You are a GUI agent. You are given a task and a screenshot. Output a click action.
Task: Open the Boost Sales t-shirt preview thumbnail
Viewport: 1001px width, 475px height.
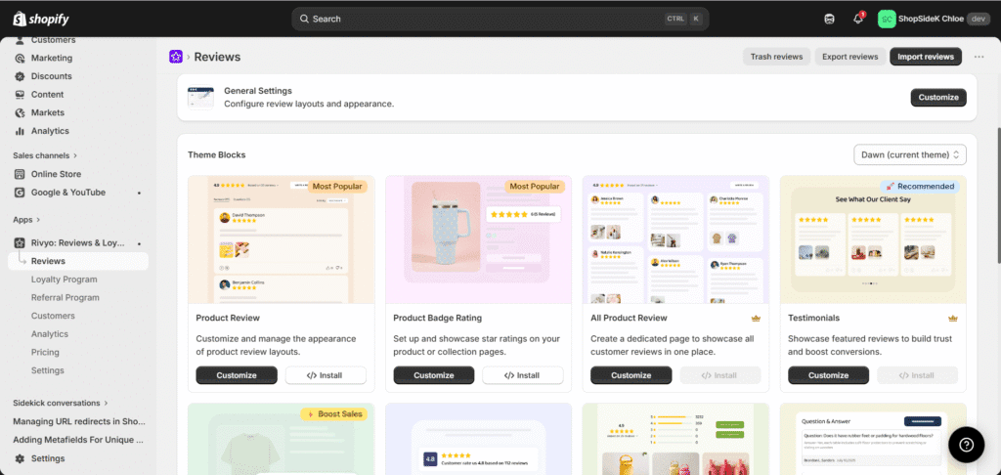point(281,439)
